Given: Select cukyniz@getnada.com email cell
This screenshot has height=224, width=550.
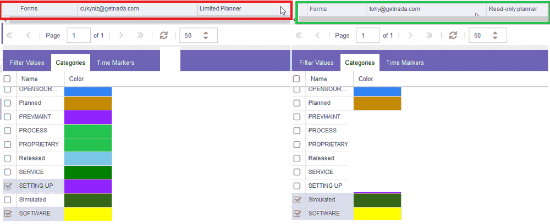Looking at the screenshot, I should click(137, 9).
